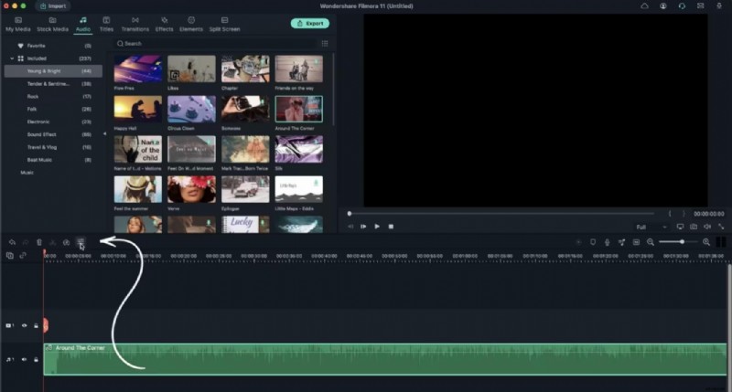
Task: Open the Effects tab
Action: coord(165,25)
